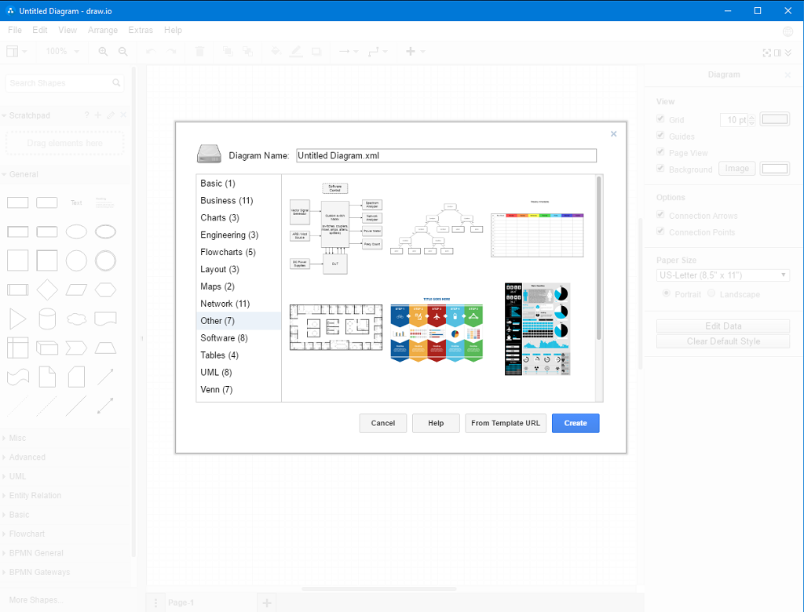This screenshot has width=804, height=612.
Task: Select the triangle shape in General palette
Action: [18, 319]
